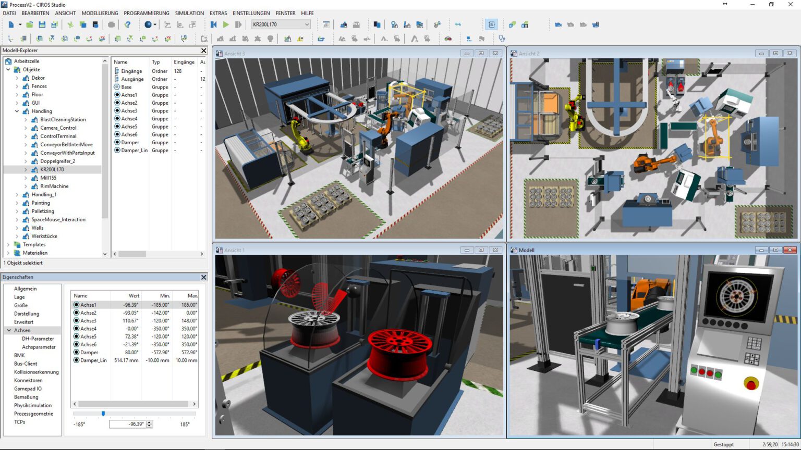Switch to the DH-Parameter properties page

[x=38, y=339]
